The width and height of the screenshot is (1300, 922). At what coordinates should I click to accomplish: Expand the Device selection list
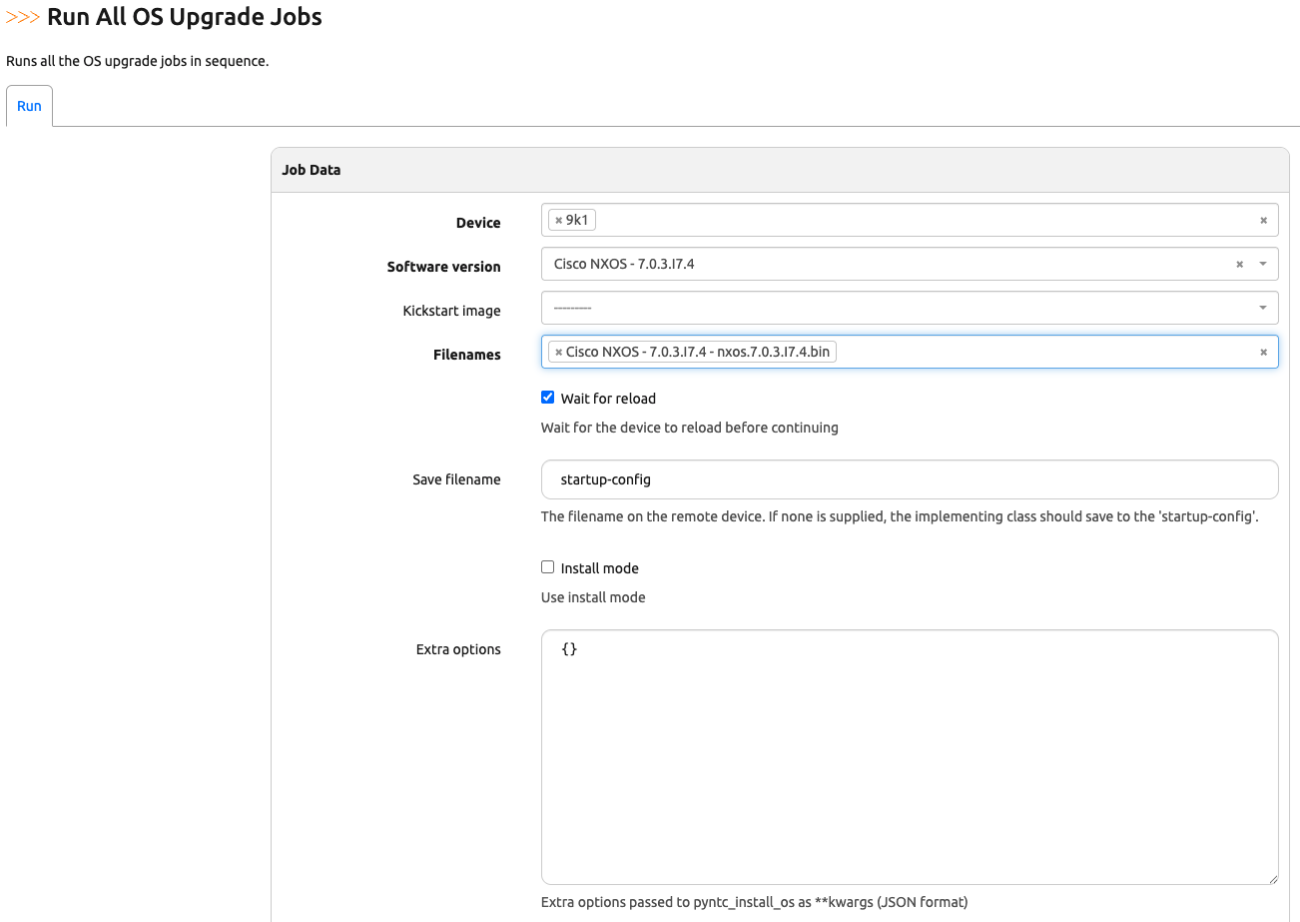point(899,219)
